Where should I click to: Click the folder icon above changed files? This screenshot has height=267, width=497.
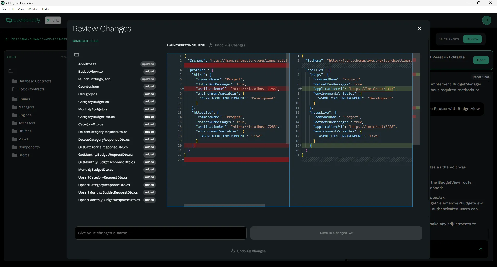pos(77,55)
